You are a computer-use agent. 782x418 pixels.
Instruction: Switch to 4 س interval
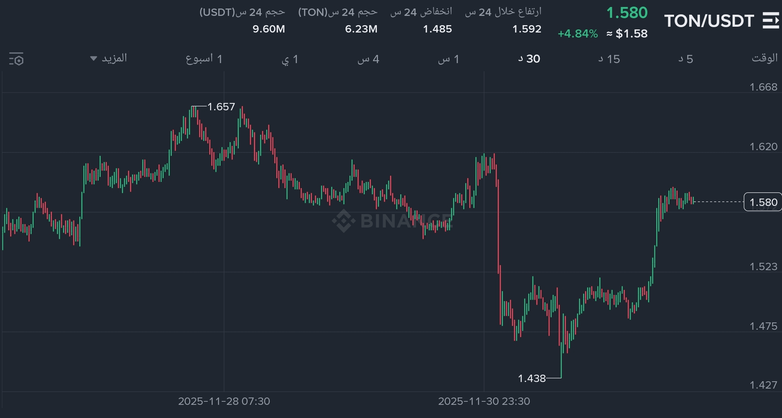tap(368, 59)
